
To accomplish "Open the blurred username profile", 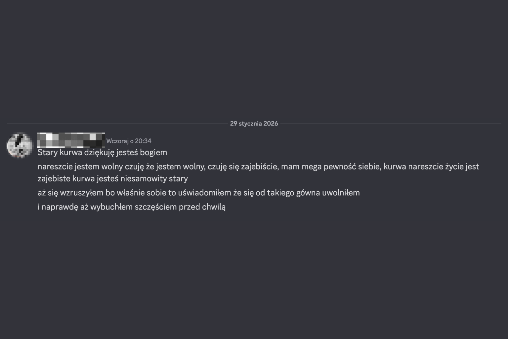I will (x=71, y=140).
